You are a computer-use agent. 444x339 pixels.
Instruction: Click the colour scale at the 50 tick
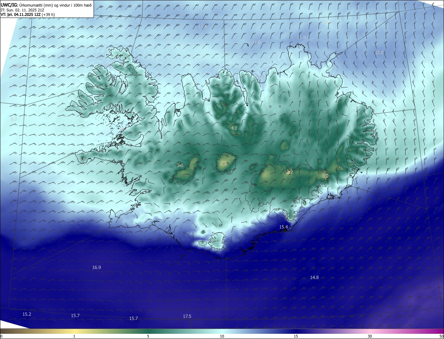pos(441,336)
